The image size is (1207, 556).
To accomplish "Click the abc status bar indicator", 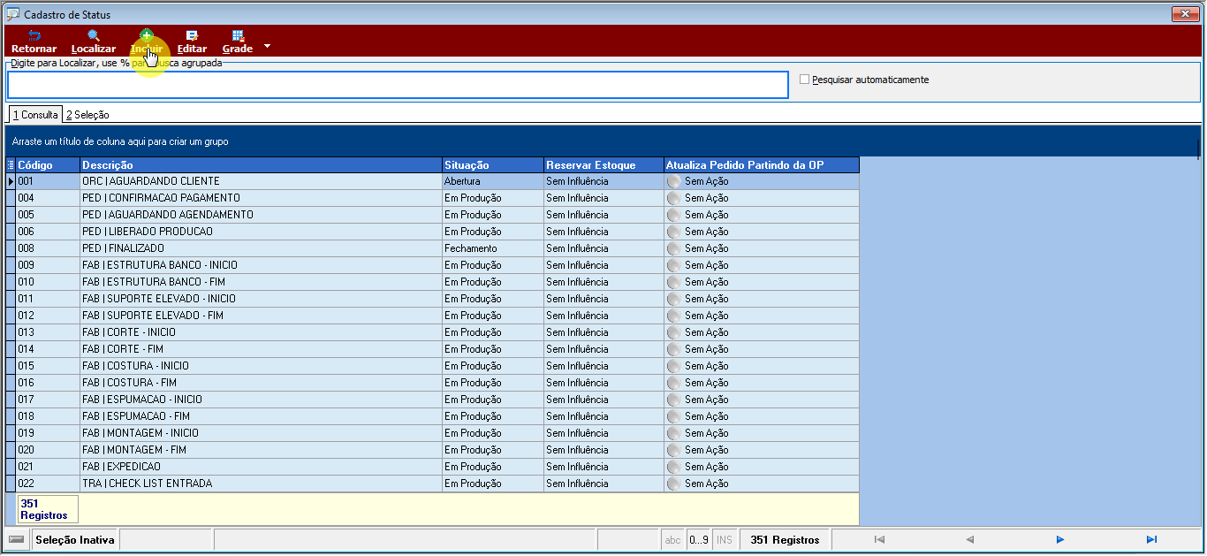I will tap(672, 540).
